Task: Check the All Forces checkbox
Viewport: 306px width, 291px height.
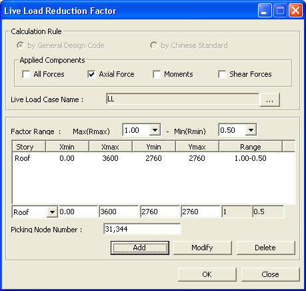Action: (x=26, y=74)
